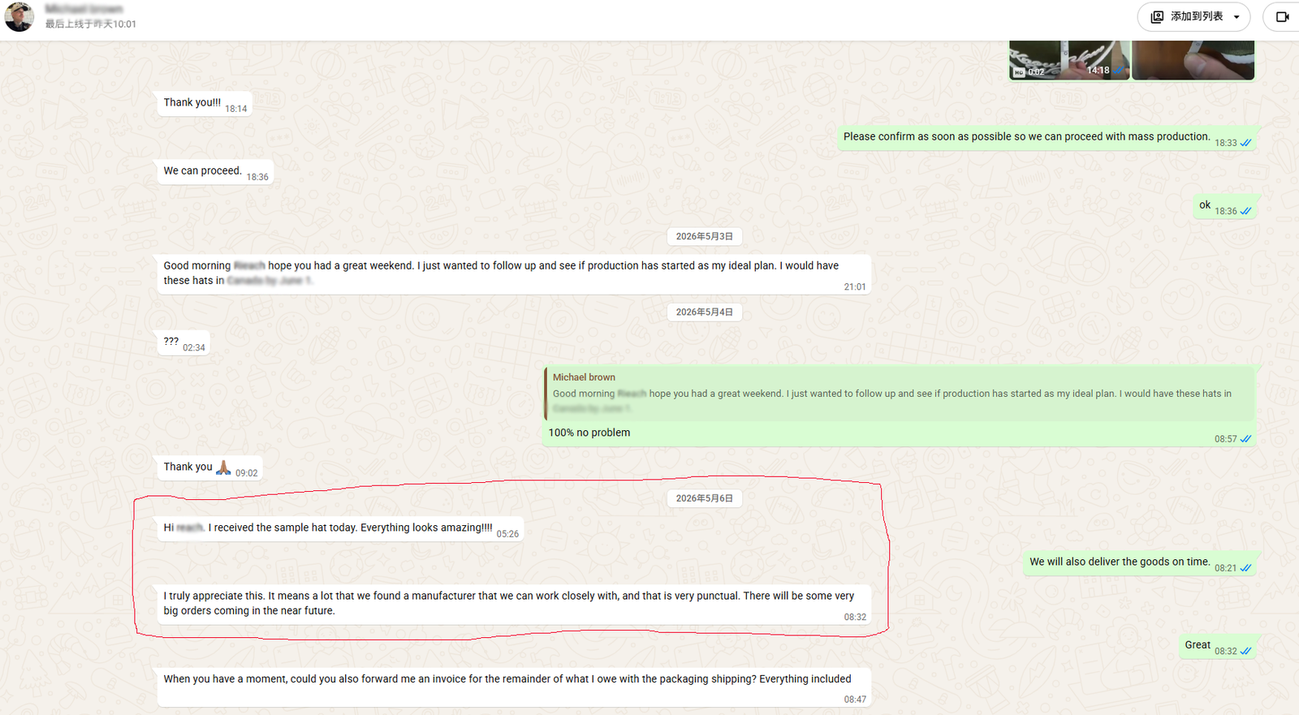The height and width of the screenshot is (715, 1299).
Task: Click the 'I truly appreciate this' message
Action: pyautogui.click(x=514, y=605)
